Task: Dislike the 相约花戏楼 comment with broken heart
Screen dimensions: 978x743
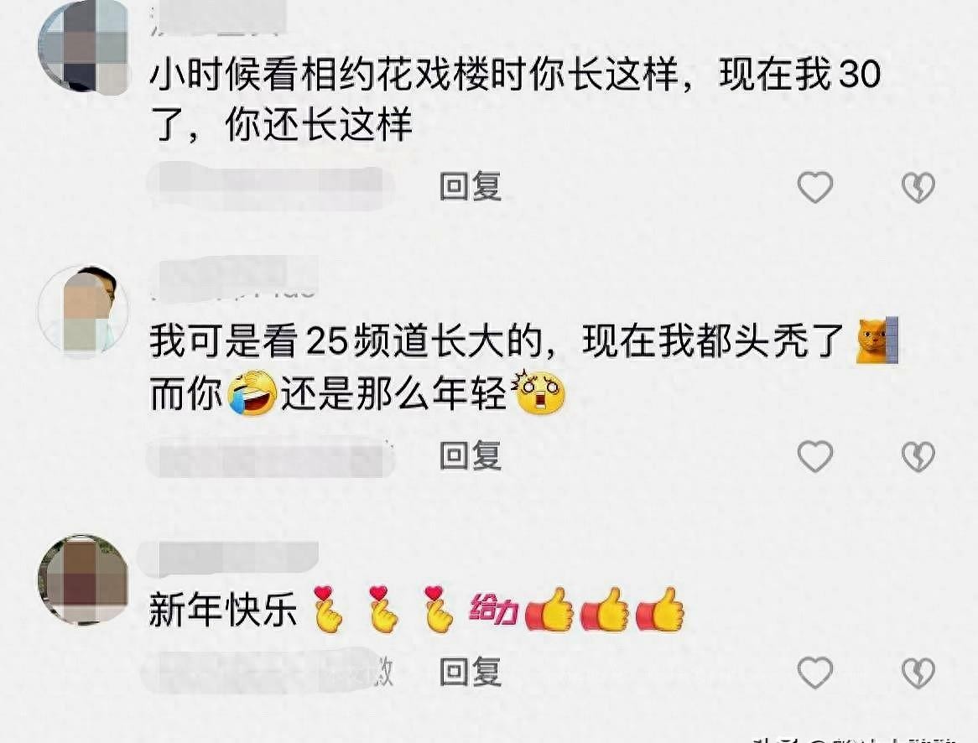Action: pos(918,187)
